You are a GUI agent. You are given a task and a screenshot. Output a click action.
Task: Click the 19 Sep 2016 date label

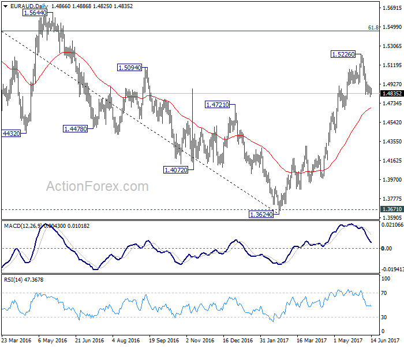164,341
